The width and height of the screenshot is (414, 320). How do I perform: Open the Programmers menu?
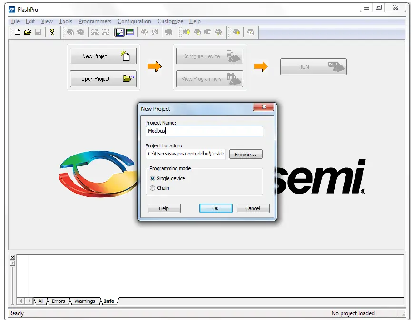[x=95, y=21]
